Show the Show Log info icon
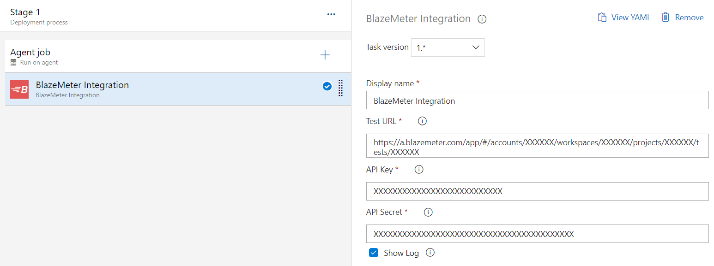Screen dimensions: 714x266 coord(430,253)
